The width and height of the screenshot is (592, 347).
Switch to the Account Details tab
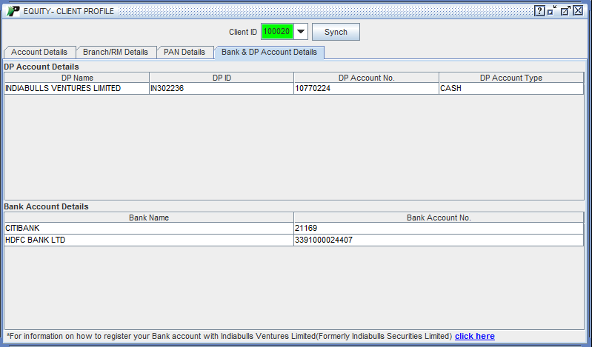pyautogui.click(x=39, y=53)
